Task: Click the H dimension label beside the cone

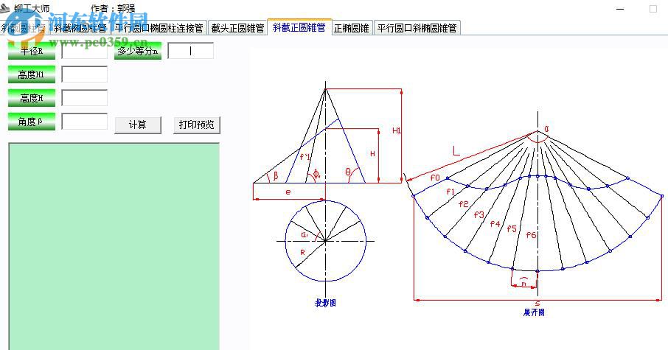Action: (372, 154)
